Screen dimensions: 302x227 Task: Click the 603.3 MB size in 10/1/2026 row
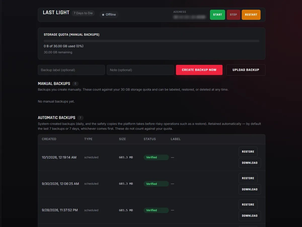126,157
